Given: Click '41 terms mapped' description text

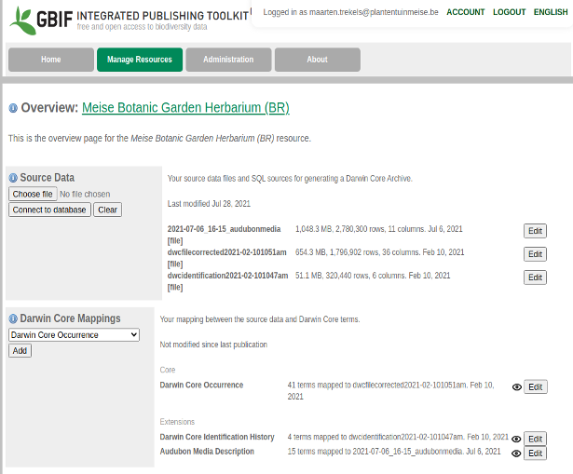Looking at the screenshot, I should point(391,391).
